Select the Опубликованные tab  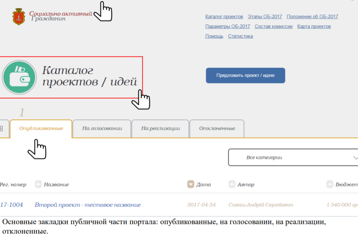[41, 129]
